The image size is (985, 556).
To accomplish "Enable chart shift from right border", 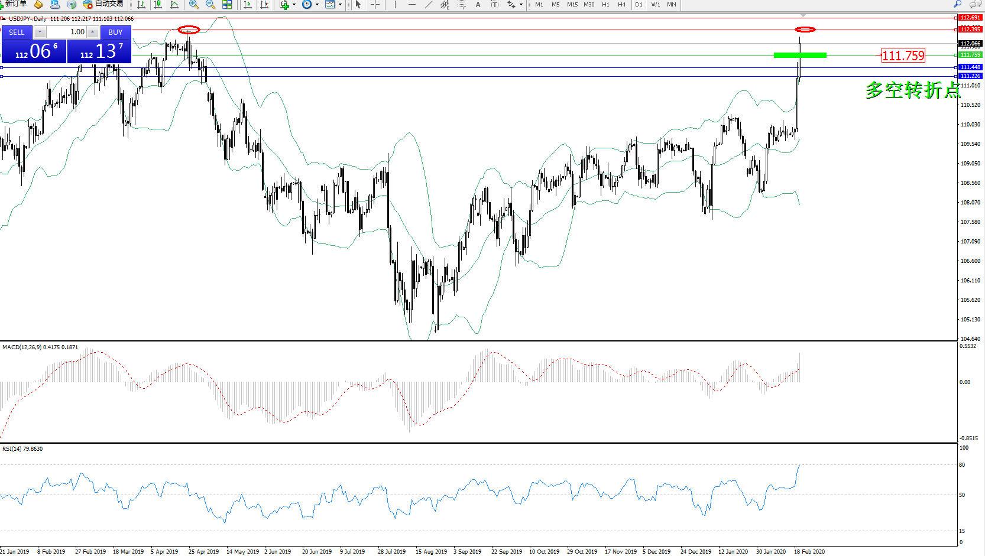I will point(264,5).
